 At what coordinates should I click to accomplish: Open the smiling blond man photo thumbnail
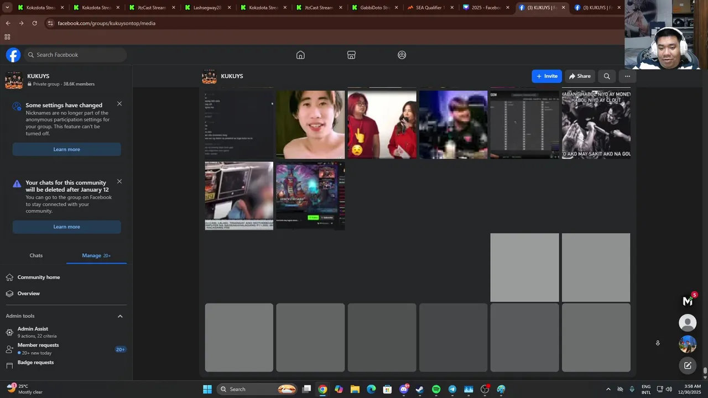pos(310,125)
